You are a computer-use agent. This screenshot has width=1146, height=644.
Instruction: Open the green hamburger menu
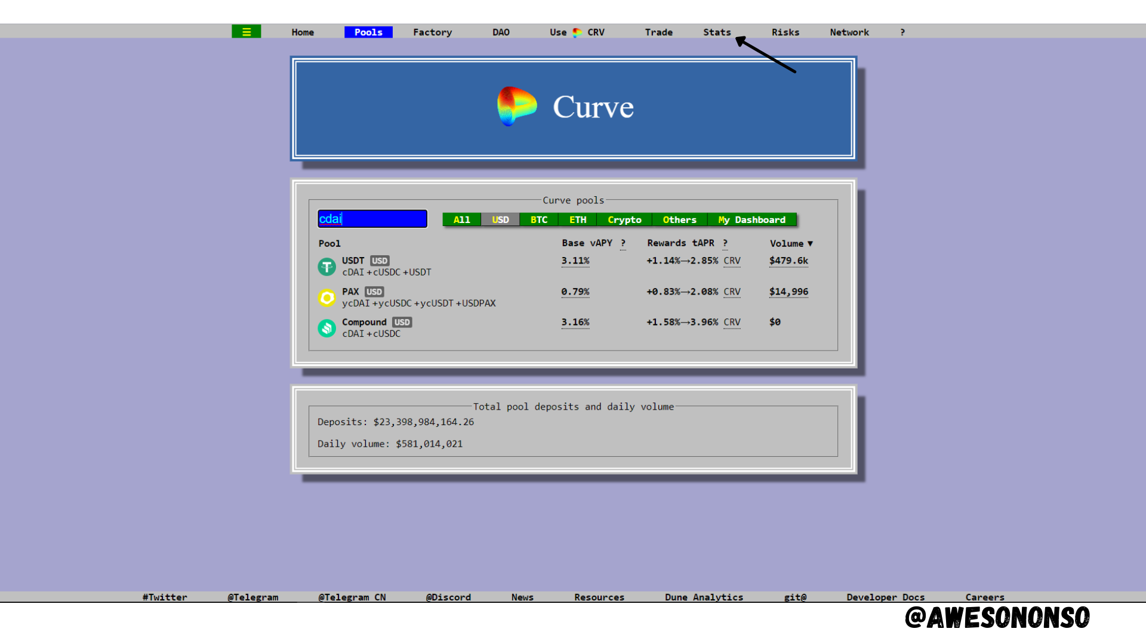pos(246,32)
